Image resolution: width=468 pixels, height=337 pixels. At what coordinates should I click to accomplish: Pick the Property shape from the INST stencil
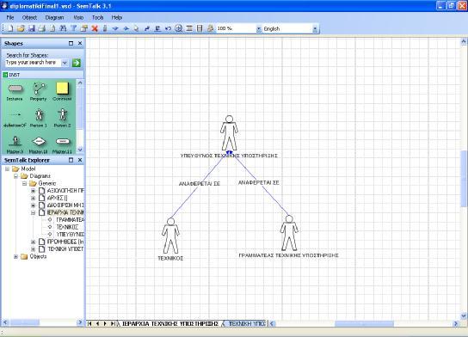39,92
